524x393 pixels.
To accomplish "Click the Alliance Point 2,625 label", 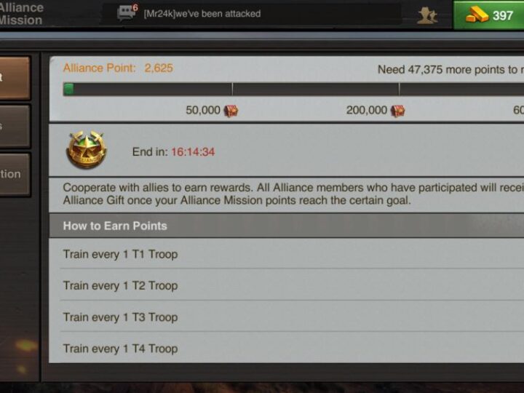I will pyautogui.click(x=118, y=68).
